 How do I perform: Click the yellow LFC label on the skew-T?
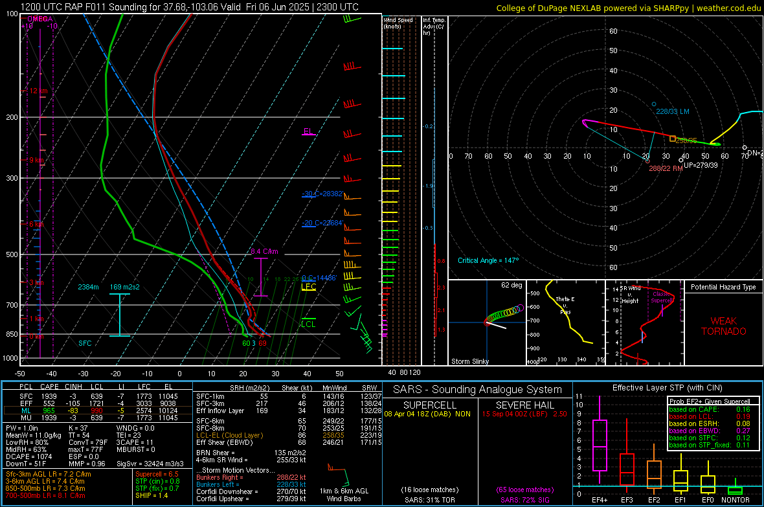click(309, 287)
